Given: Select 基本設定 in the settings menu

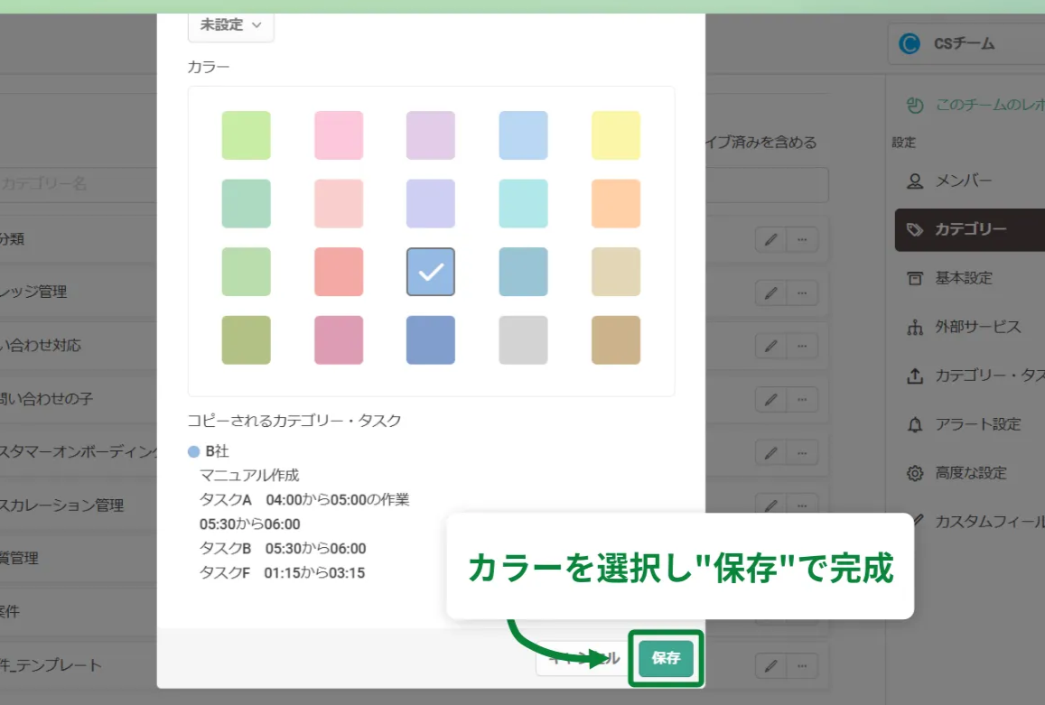Looking at the screenshot, I should (917, 278).
